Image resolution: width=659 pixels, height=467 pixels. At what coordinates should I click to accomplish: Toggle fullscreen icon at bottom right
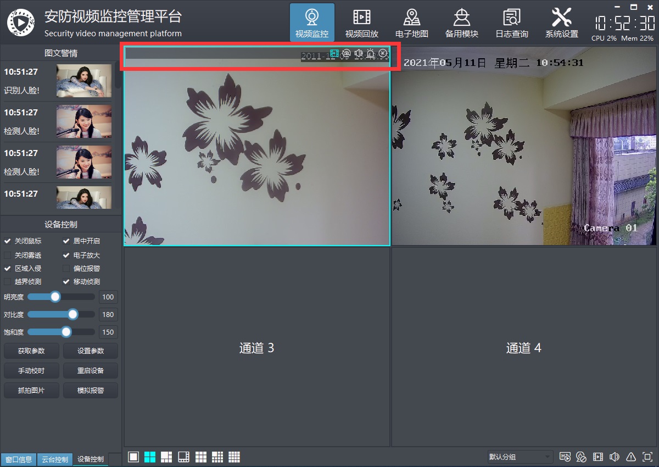(x=647, y=457)
